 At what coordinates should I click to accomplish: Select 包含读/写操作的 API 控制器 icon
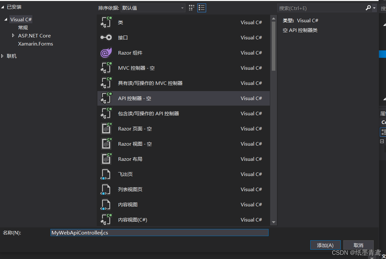coord(106,114)
